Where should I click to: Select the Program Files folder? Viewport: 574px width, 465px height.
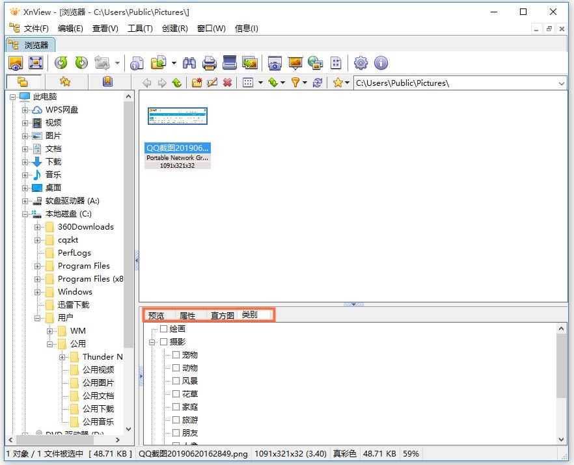click(x=84, y=265)
